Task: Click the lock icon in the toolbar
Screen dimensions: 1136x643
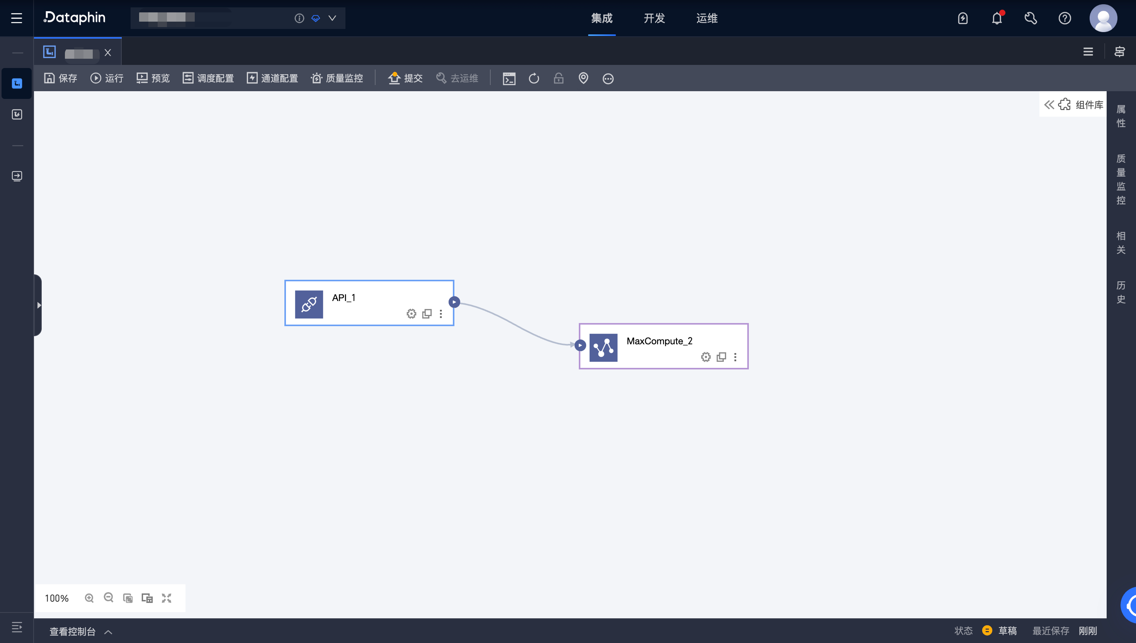Action: [558, 78]
